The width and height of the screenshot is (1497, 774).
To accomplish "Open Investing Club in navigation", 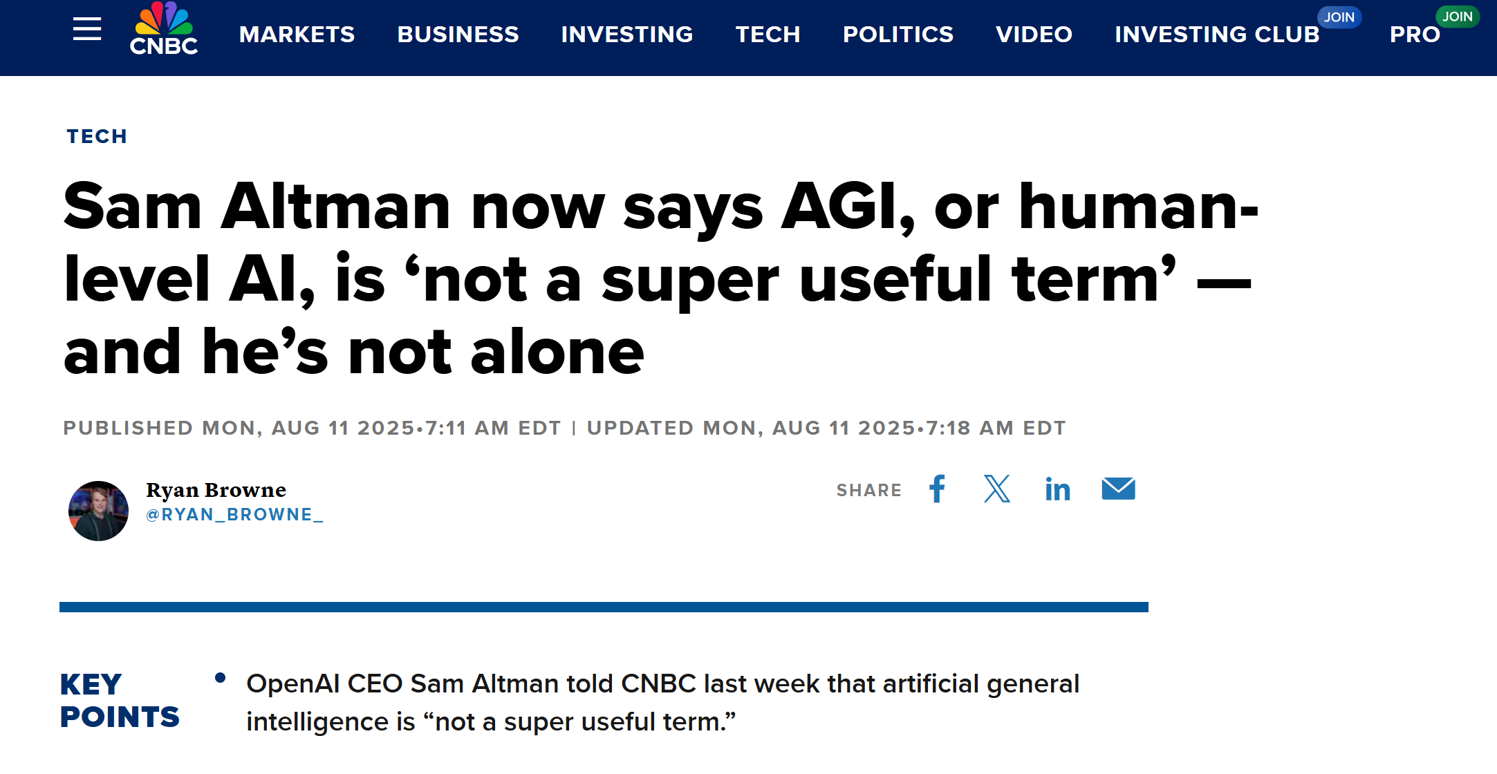I will 1216,35.
